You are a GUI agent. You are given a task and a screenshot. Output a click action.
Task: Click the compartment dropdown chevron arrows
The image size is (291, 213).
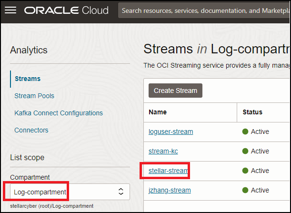click(x=121, y=192)
